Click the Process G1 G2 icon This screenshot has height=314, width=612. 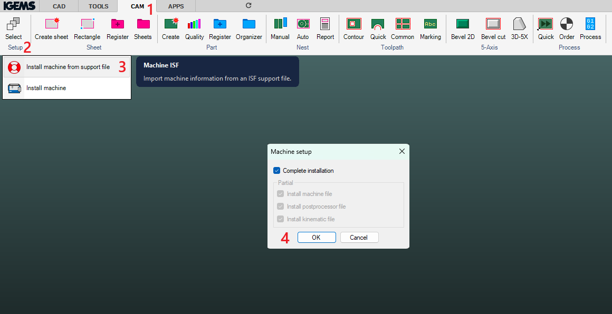click(x=590, y=24)
